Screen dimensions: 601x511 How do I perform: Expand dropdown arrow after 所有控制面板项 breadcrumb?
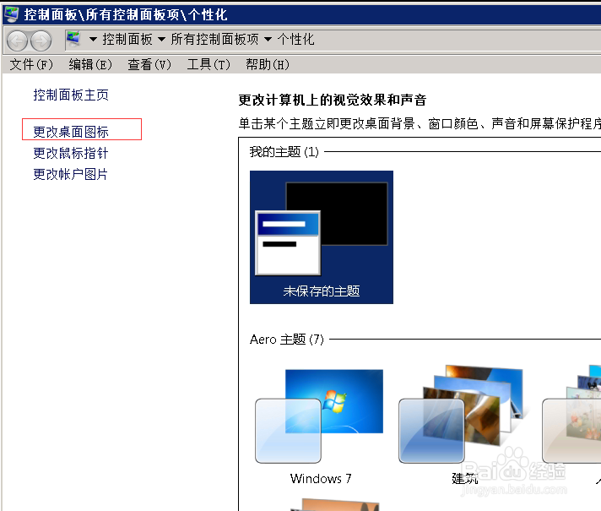(268, 39)
